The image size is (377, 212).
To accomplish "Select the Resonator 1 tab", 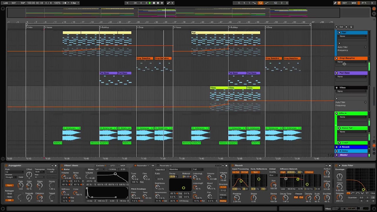I will pos(143,165).
